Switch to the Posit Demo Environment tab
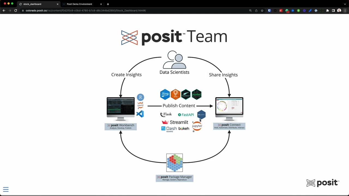This screenshot has width=349, height=196. pyautogui.click(x=82, y=4)
